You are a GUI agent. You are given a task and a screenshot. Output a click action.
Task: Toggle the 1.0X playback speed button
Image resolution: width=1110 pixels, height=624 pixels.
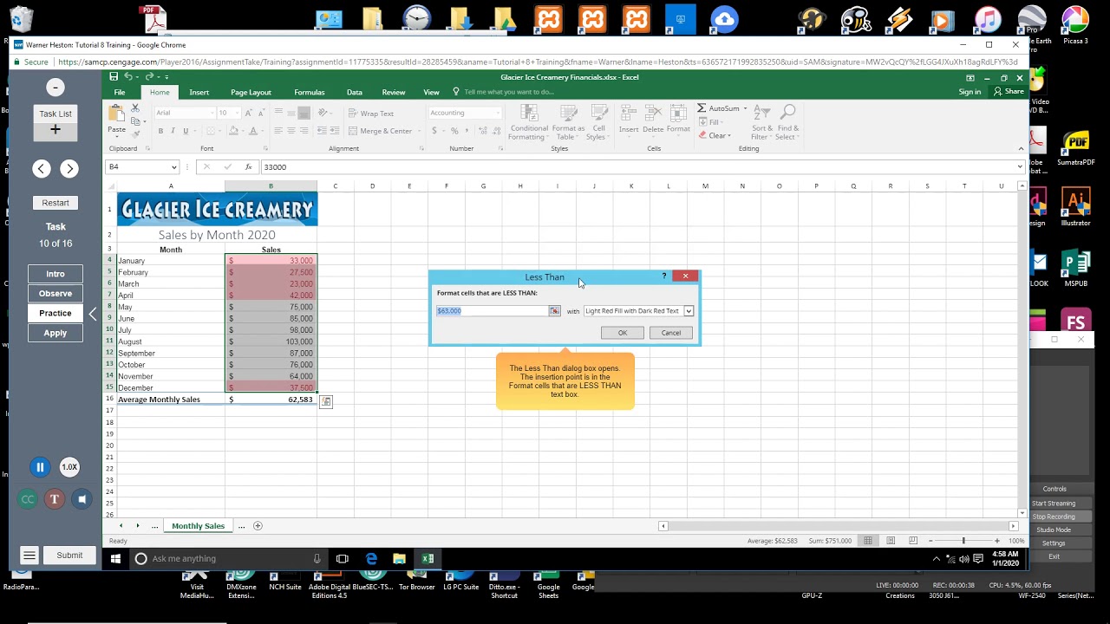click(x=69, y=467)
